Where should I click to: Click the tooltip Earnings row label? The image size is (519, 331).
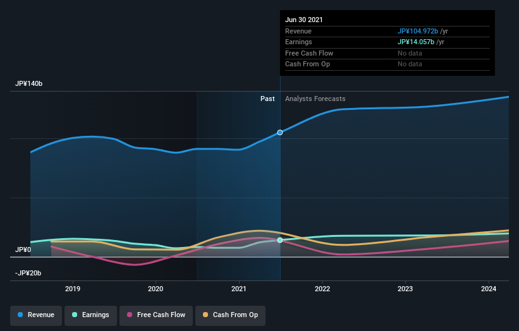pos(298,42)
